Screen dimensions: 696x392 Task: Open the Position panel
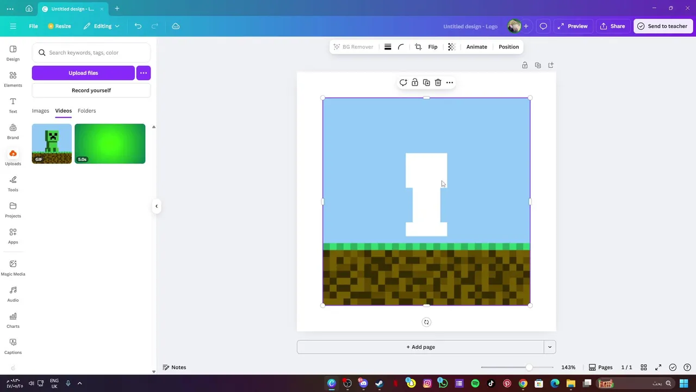tap(509, 47)
